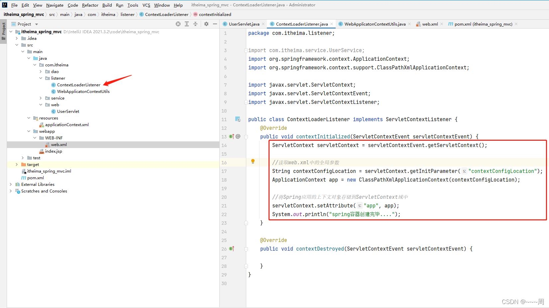Expand the service package
Screen dimensions: 549x308
click(41, 98)
